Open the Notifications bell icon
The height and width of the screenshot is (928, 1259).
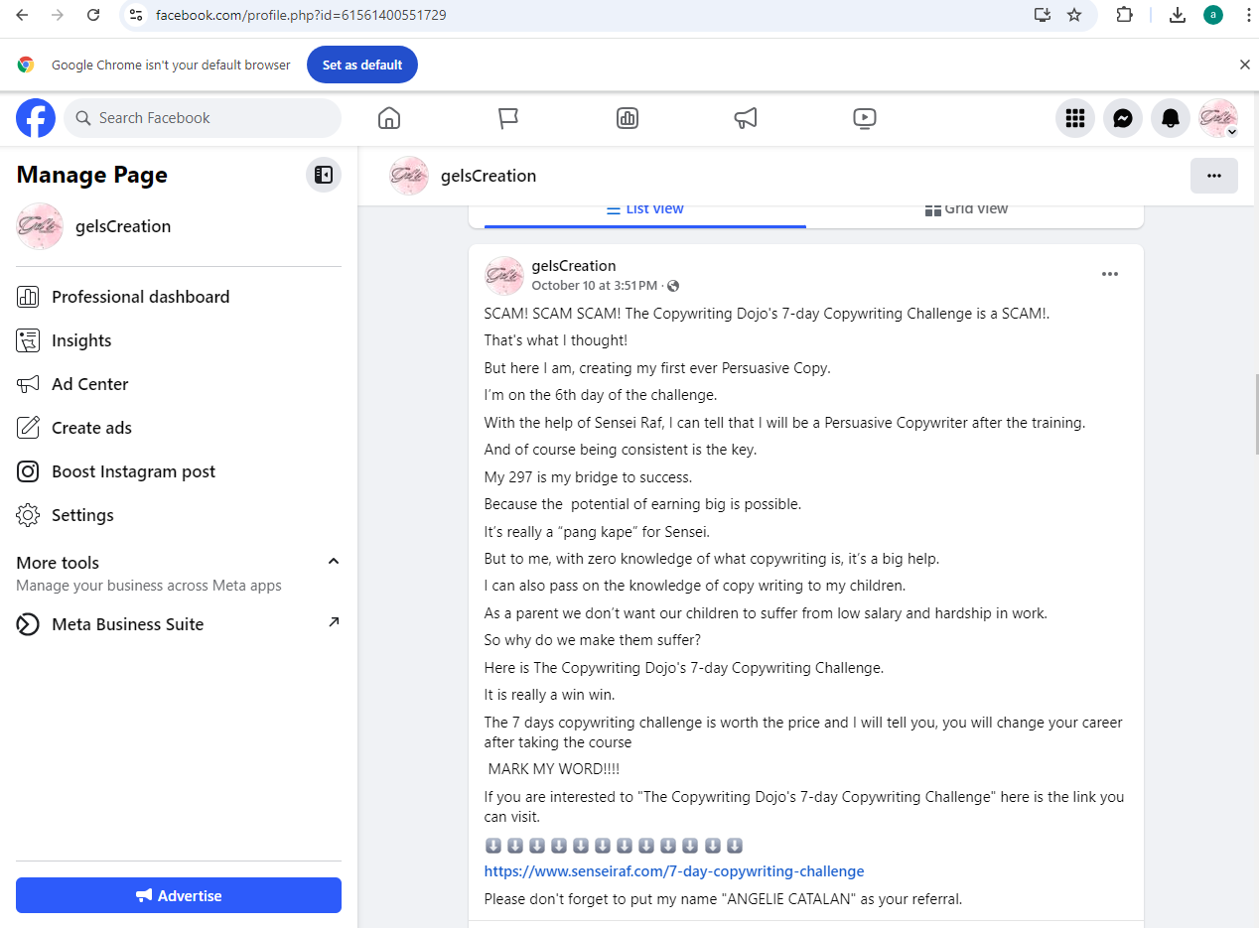[x=1171, y=118]
